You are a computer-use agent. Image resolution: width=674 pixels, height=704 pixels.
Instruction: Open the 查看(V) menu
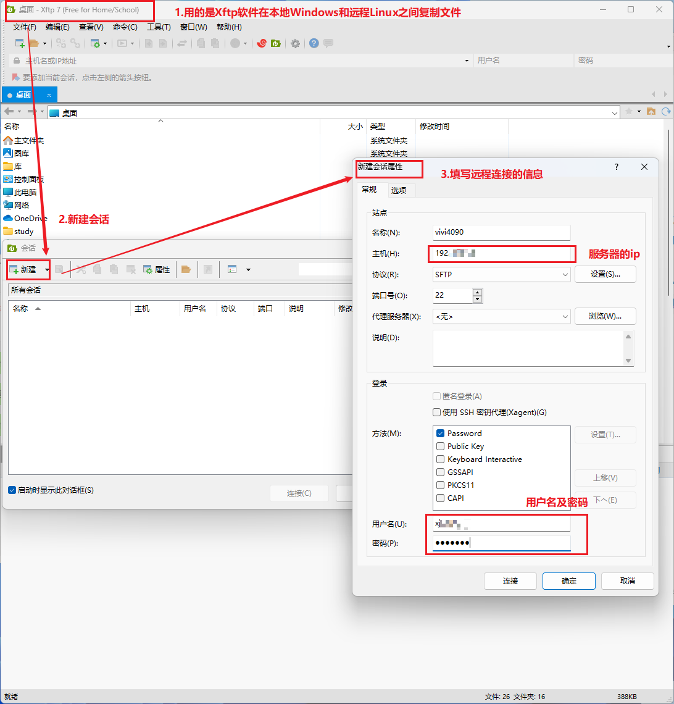click(91, 27)
